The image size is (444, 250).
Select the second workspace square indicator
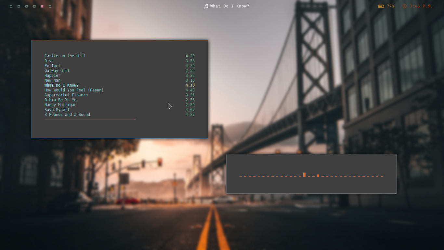pyautogui.click(x=19, y=6)
